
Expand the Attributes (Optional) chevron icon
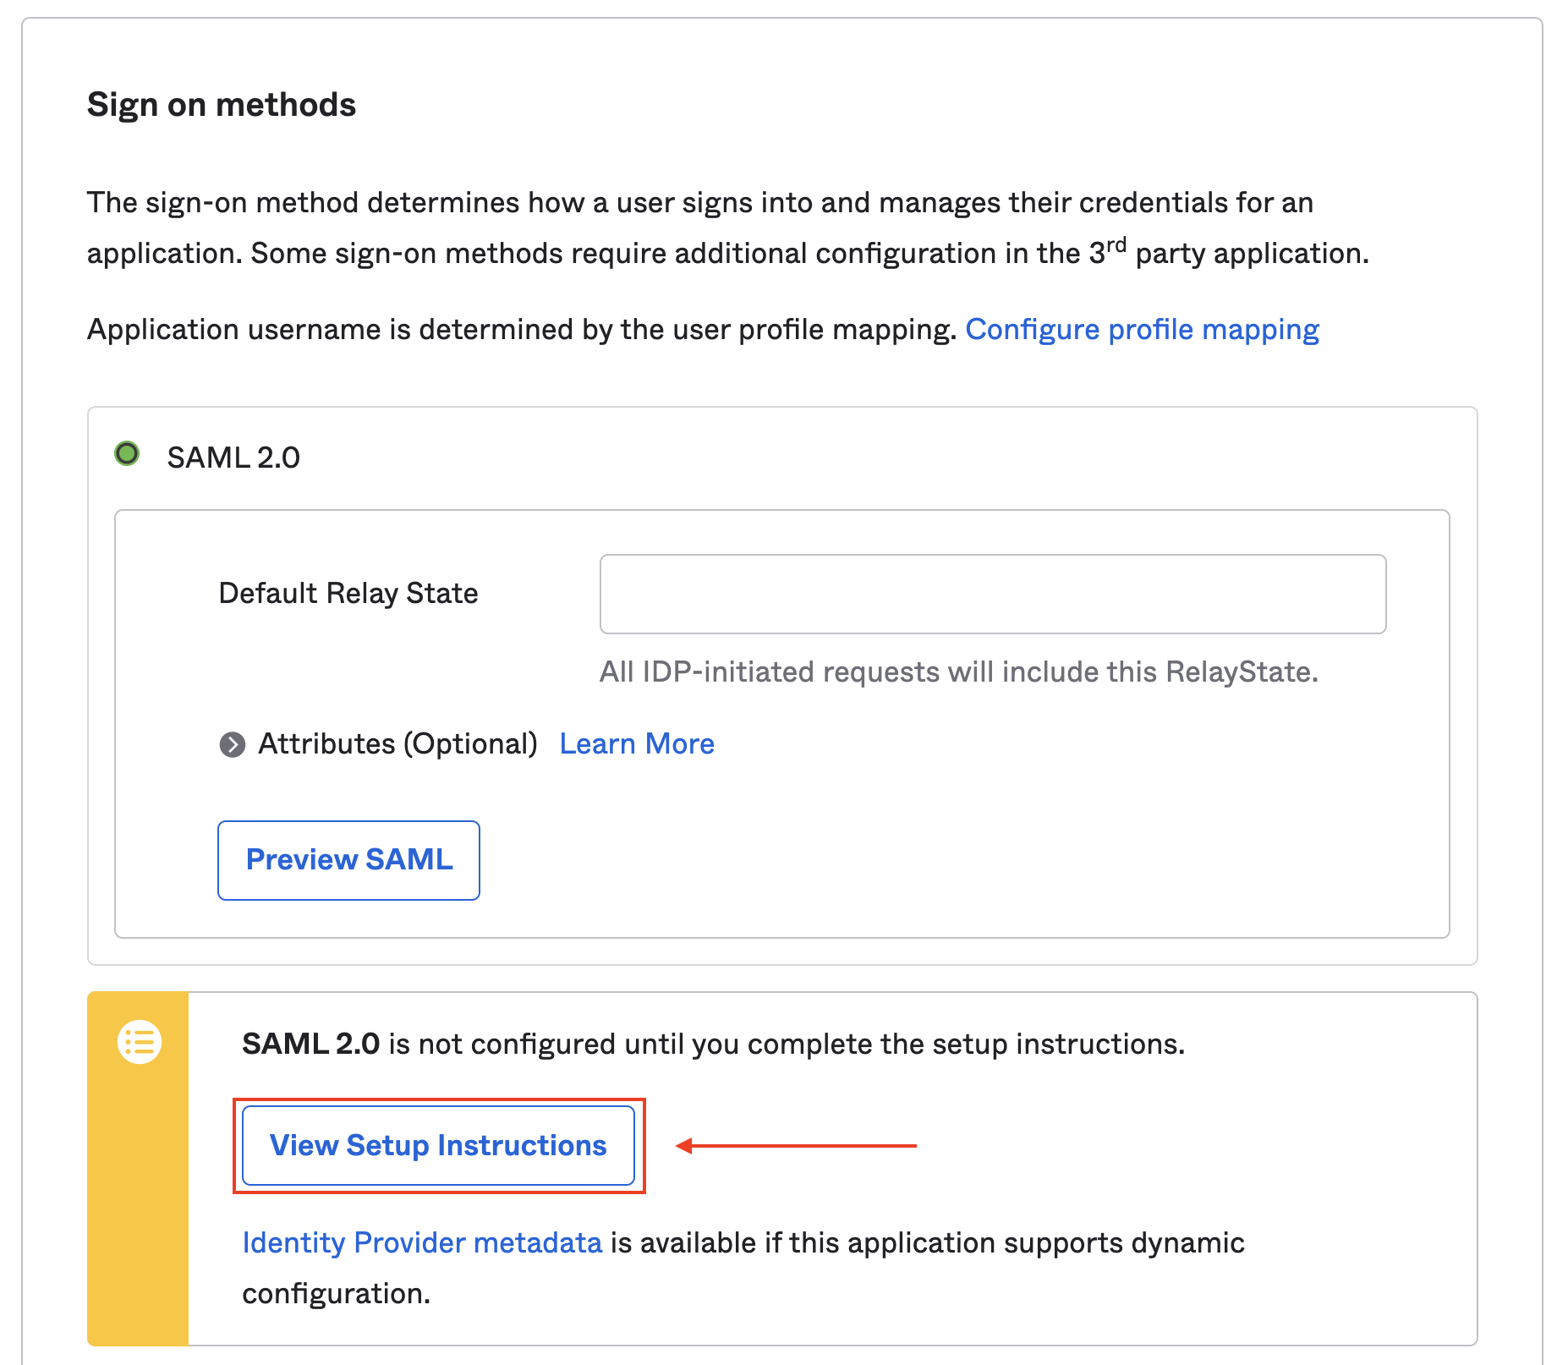(x=232, y=744)
